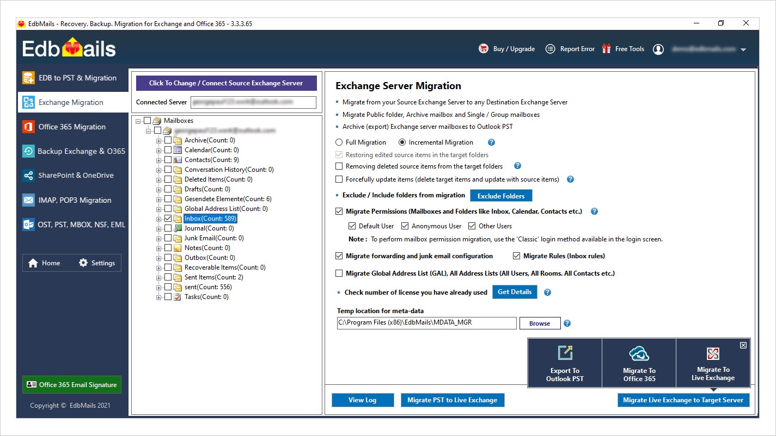Select Full Migration radio button
This screenshot has height=436, width=776.
[339, 142]
